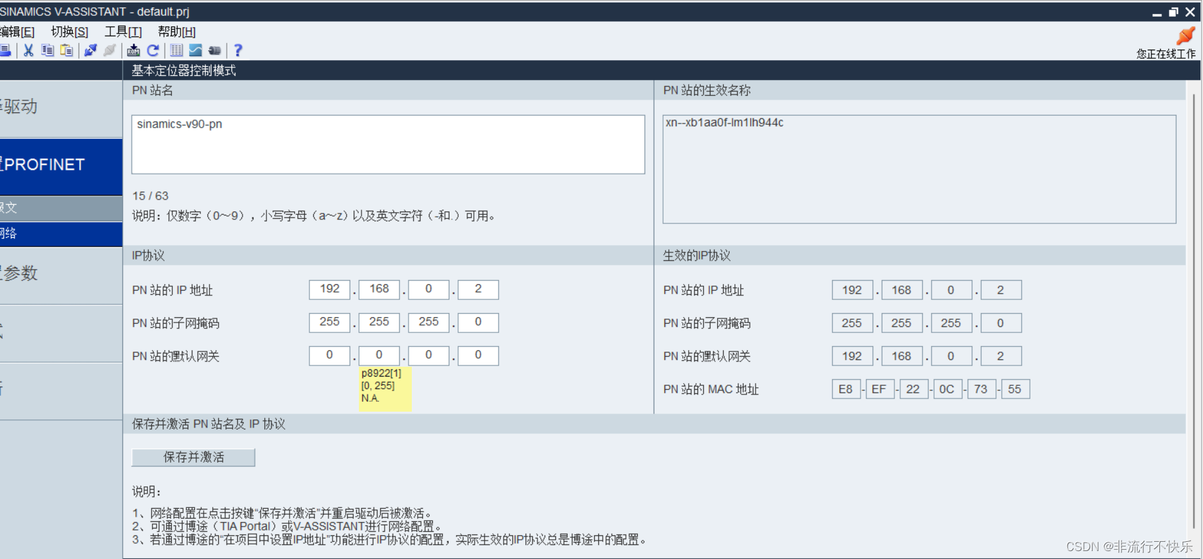Click MAC address byte 0C

coord(947,389)
